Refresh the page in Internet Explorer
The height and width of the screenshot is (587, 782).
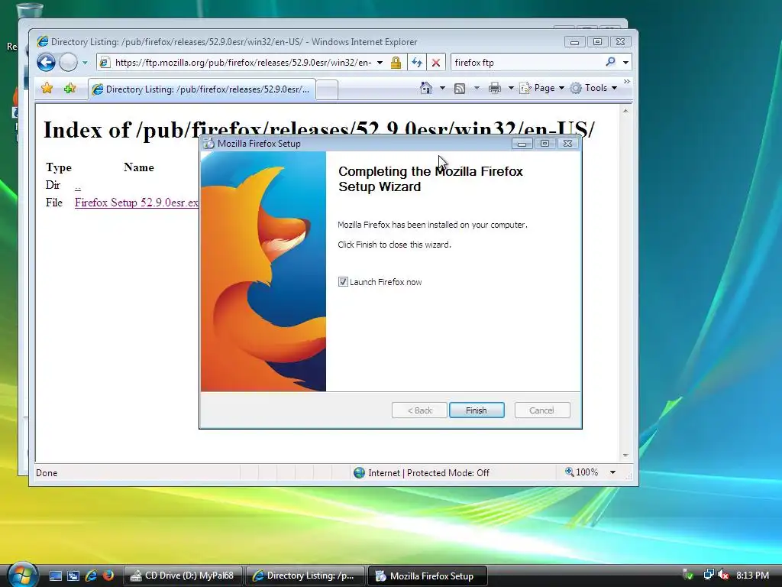(417, 63)
